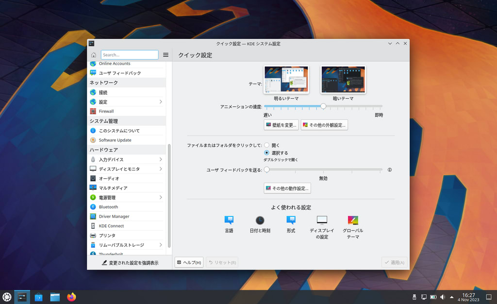Focus the Search input field
Viewport: 497px width, 304px height.
pyautogui.click(x=130, y=55)
